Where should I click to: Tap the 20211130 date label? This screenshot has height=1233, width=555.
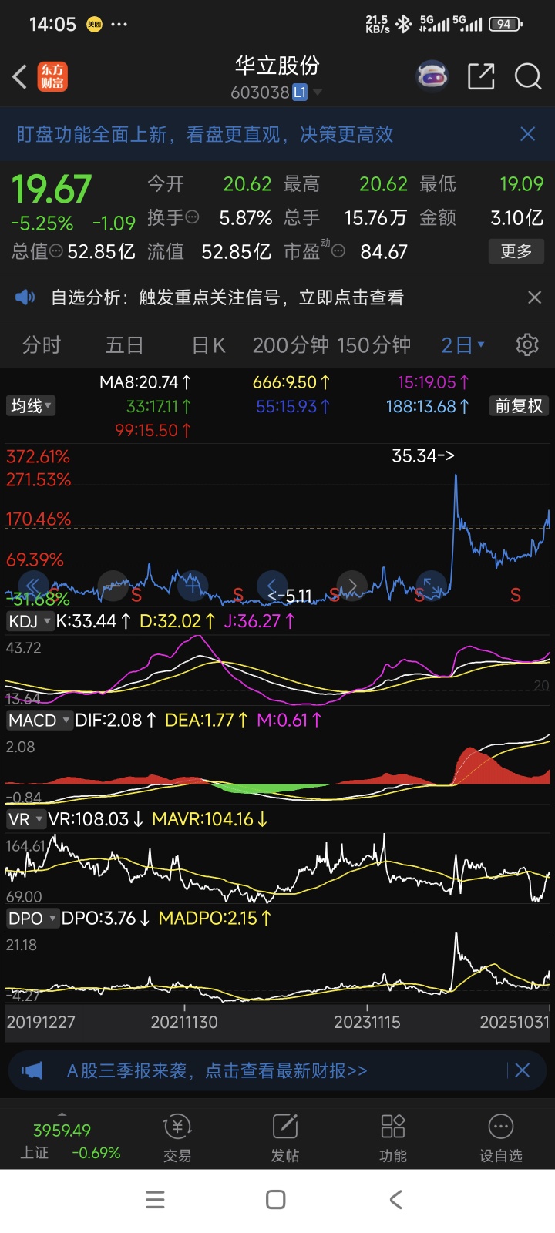pos(184,1022)
